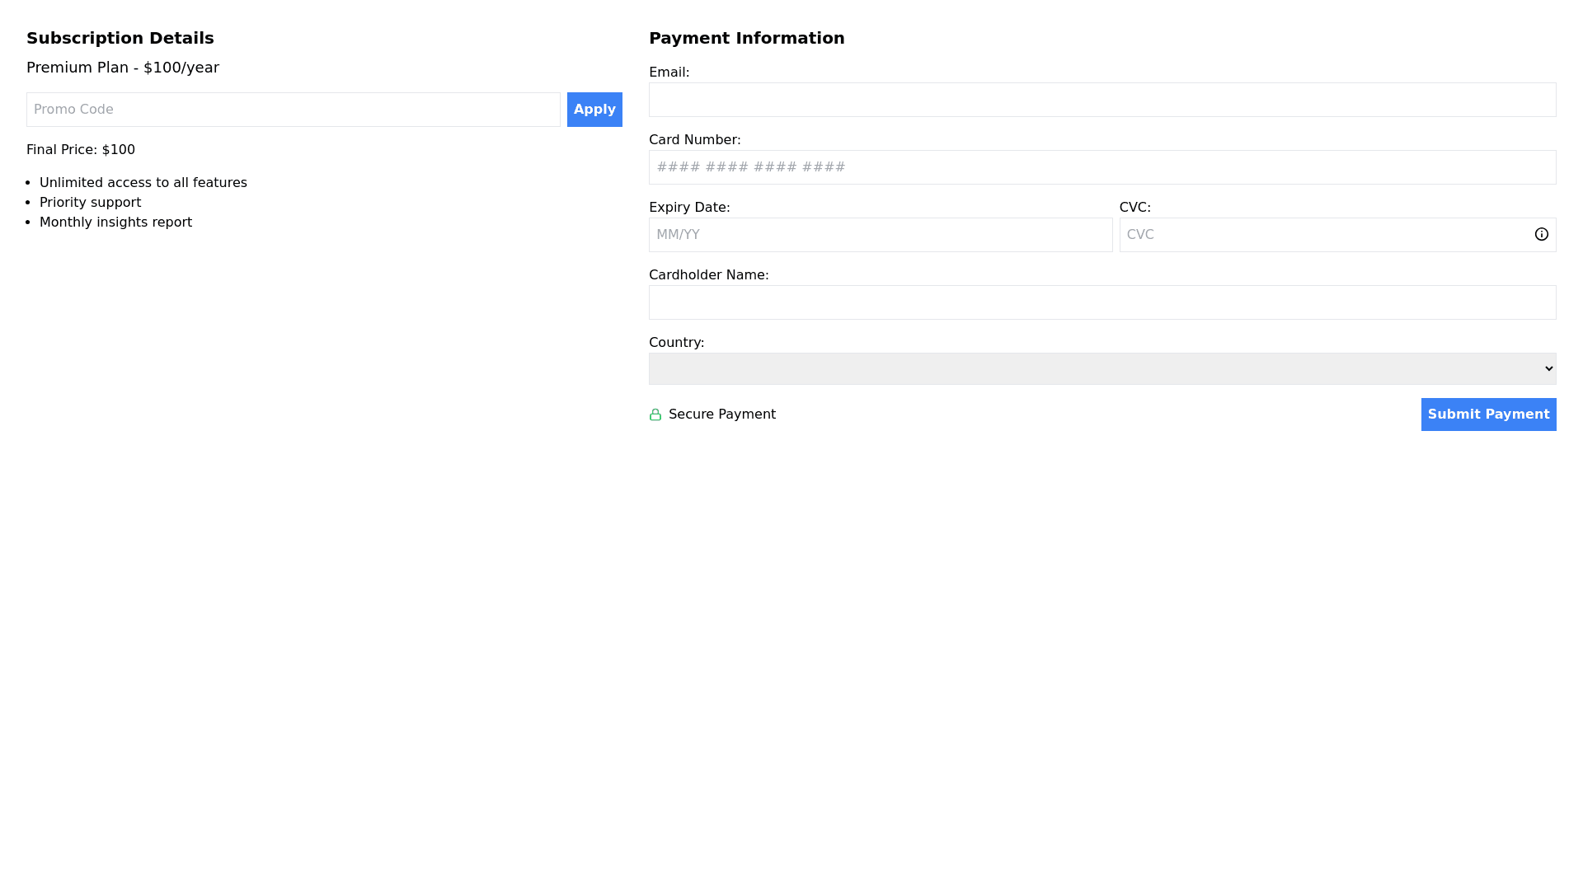
Task: Click the Email label
Action: (x=669, y=73)
